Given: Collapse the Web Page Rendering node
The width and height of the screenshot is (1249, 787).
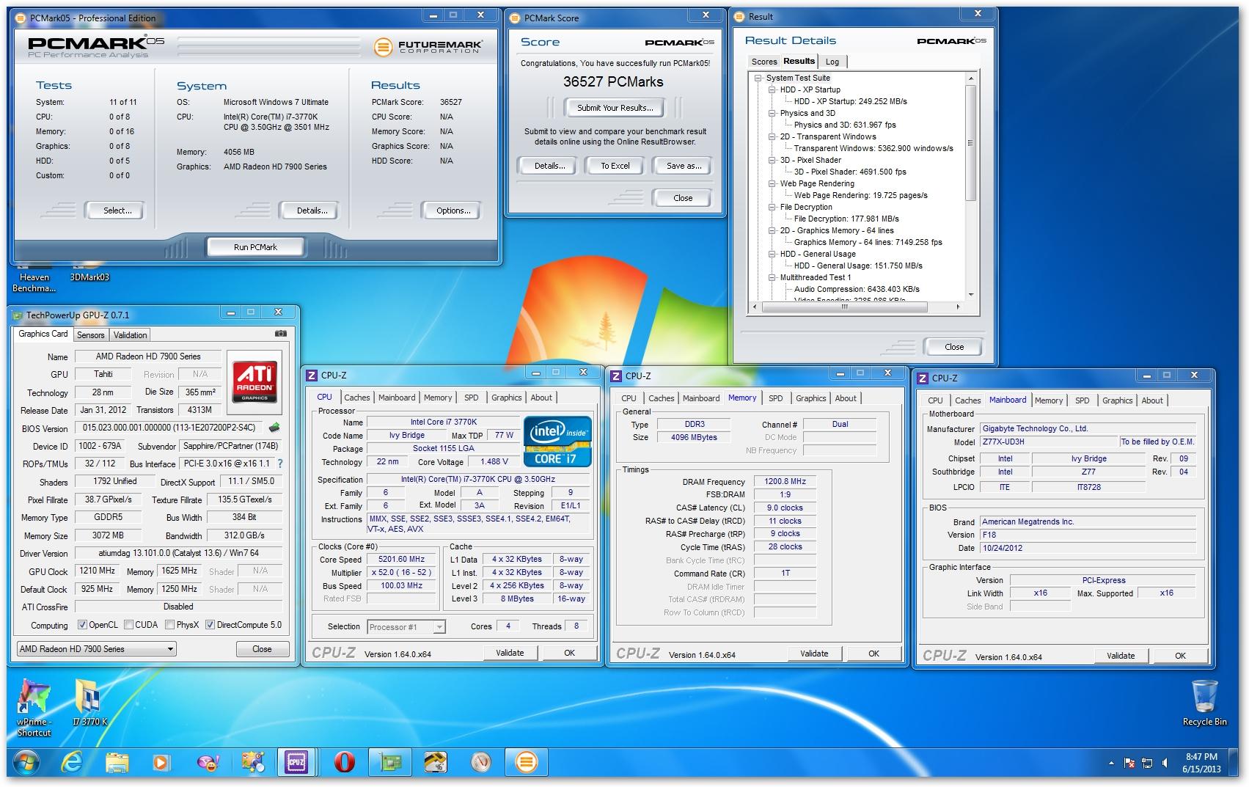Looking at the screenshot, I should (x=772, y=183).
